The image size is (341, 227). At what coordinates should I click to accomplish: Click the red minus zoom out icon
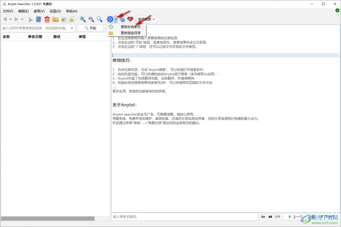pos(91,19)
